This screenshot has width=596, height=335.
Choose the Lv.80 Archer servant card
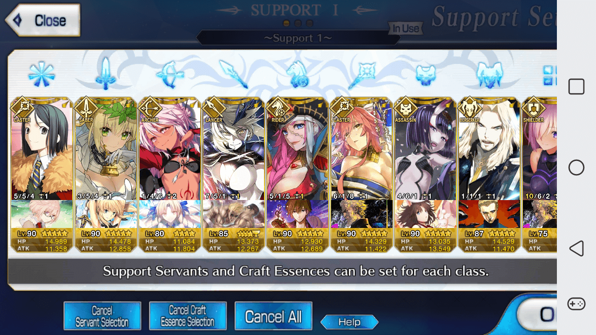point(169,174)
